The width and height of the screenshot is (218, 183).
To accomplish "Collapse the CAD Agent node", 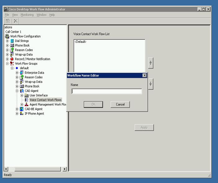I will pyautogui.click(x=17, y=91).
